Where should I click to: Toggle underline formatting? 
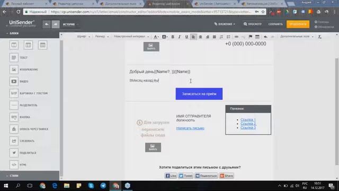click(186, 37)
